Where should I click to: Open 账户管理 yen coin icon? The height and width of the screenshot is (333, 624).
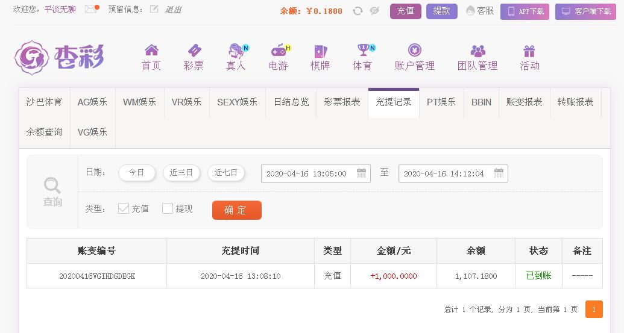coord(414,51)
